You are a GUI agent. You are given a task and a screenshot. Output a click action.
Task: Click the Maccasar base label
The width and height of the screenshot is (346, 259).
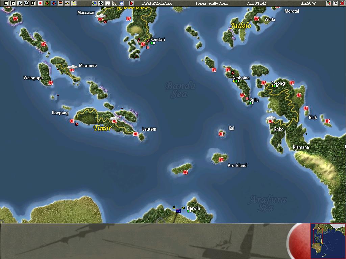pyautogui.click(x=86, y=13)
